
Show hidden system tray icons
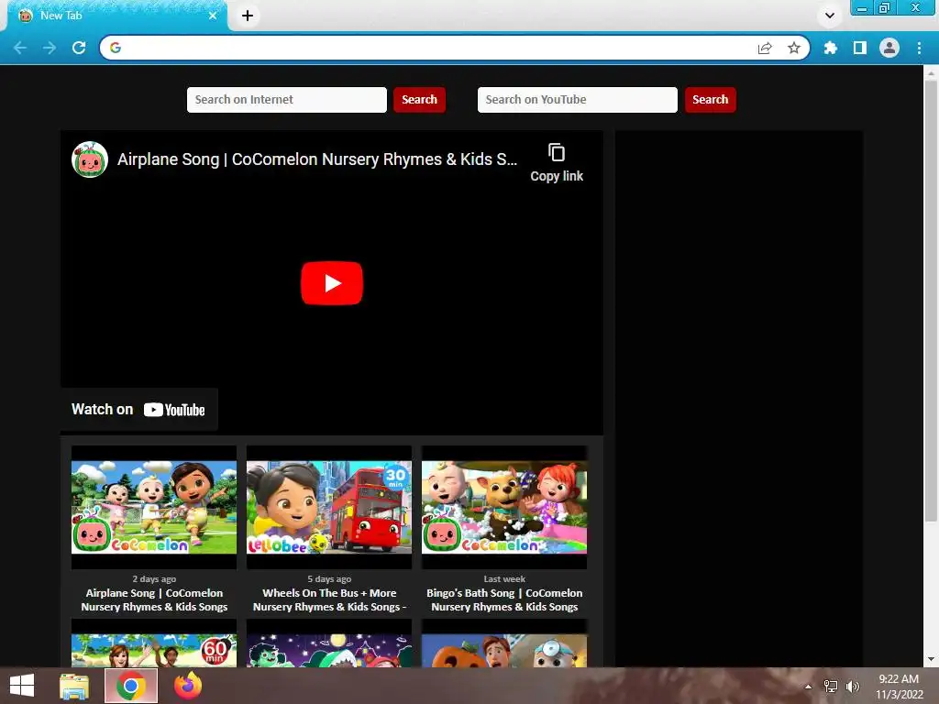click(809, 687)
